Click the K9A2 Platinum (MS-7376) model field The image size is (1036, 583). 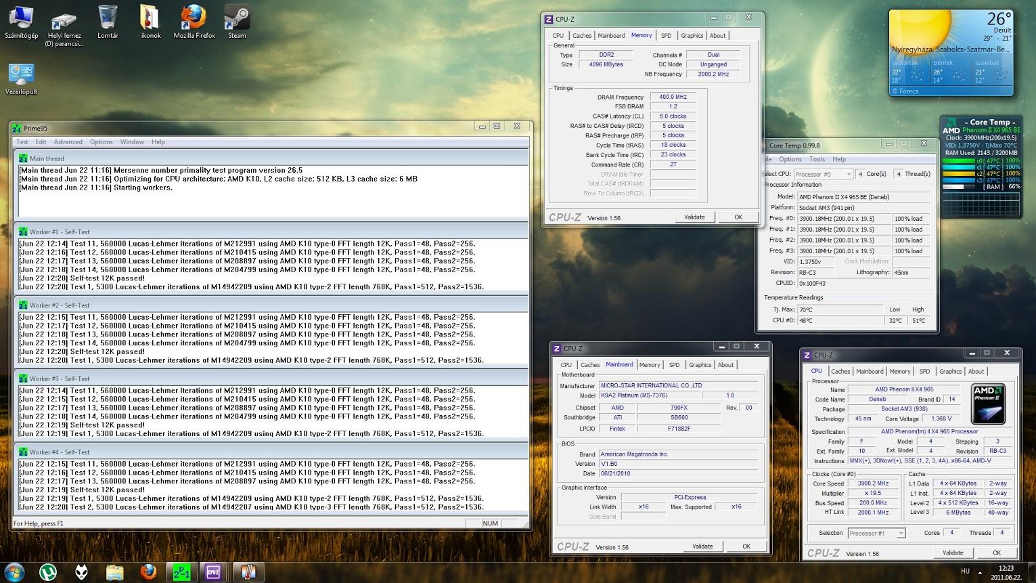coord(648,395)
